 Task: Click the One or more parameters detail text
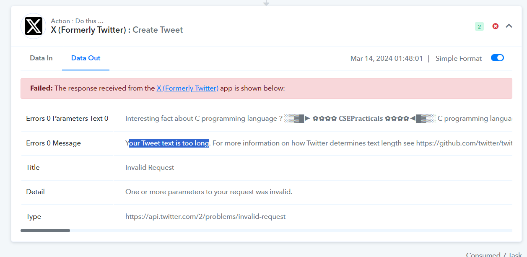(209, 192)
